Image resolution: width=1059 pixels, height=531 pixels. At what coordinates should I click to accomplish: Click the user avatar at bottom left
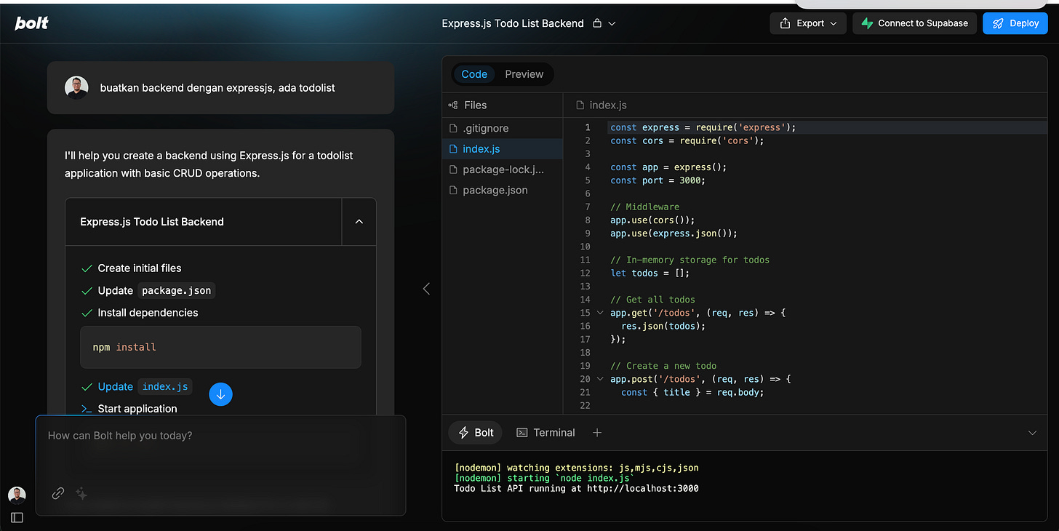tap(17, 495)
